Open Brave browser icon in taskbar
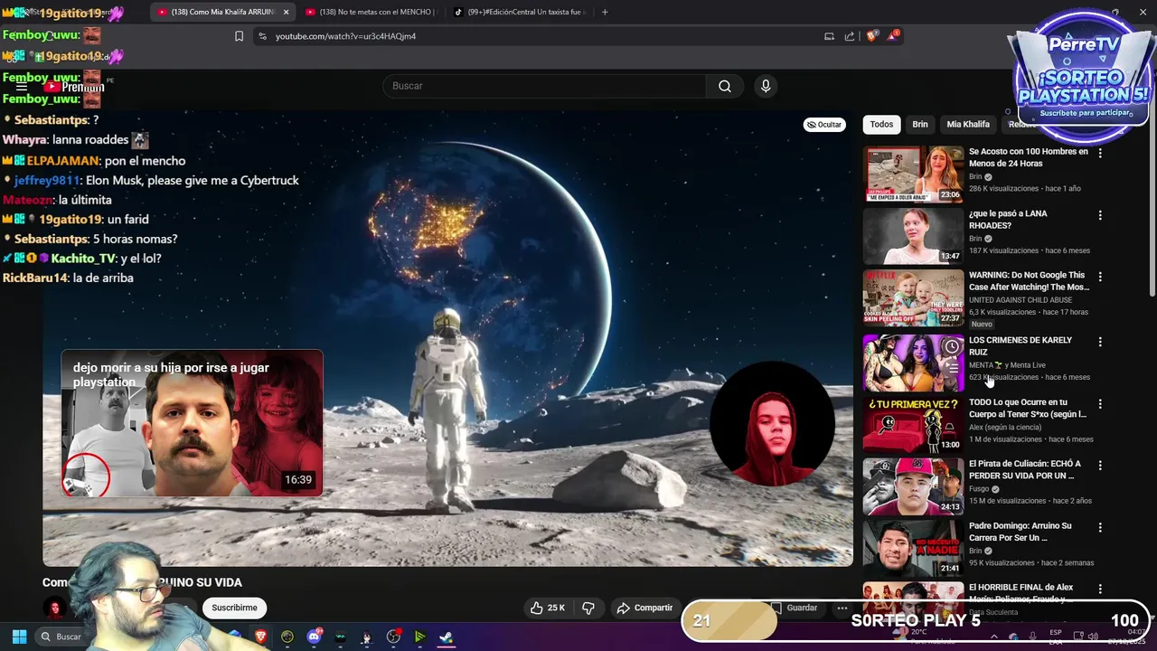Image resolution: width=1157 pixels, height=651 pixels. pos(260,637)
